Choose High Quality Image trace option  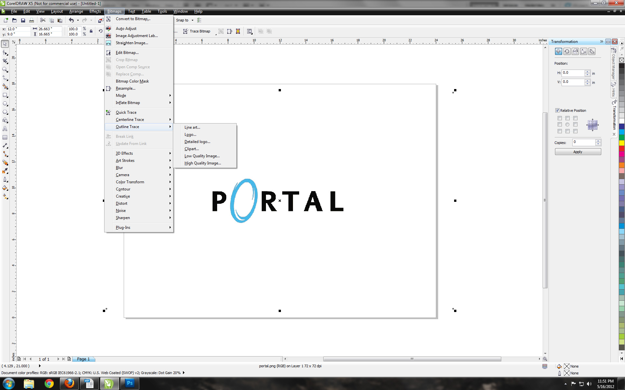point(205,163)
